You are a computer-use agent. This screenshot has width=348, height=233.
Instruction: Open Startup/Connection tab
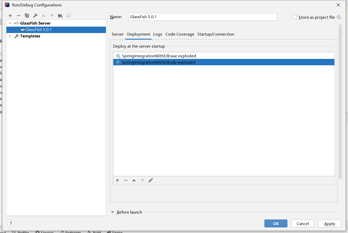coord(216,34)
